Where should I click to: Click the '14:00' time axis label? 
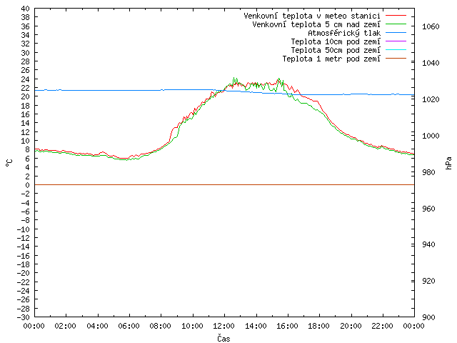pyautogui.click(x=256, y=326)
